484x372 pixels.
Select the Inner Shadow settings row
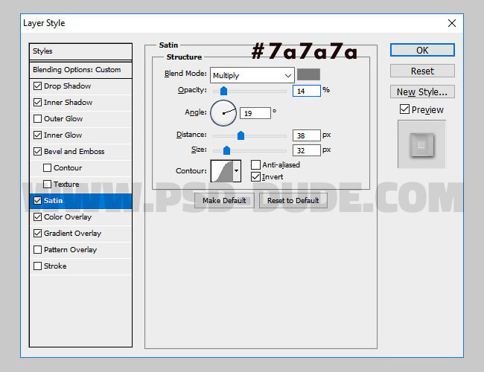(x=80, y=103)
